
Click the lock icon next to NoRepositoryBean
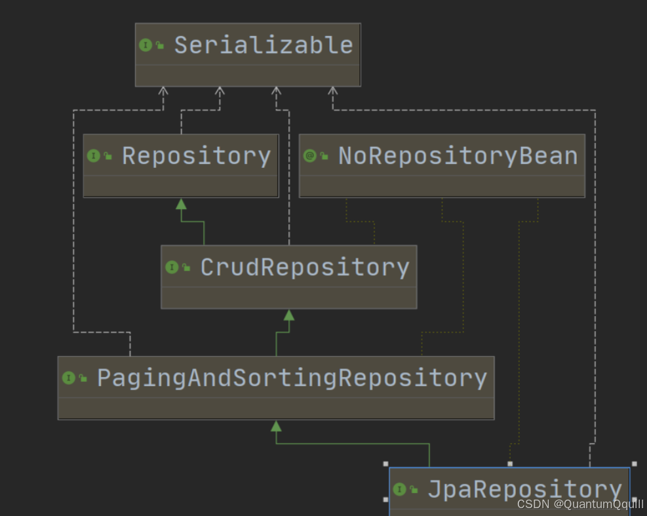coord(324,156)
